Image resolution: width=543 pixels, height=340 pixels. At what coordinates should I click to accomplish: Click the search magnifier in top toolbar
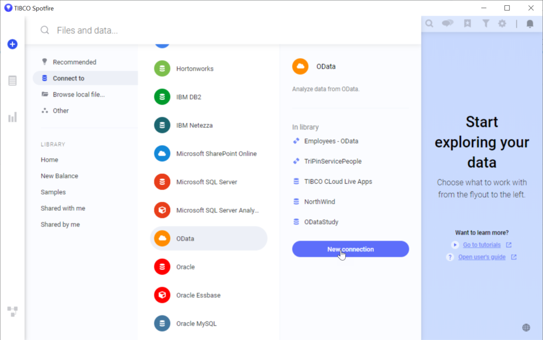coord(430,23)
